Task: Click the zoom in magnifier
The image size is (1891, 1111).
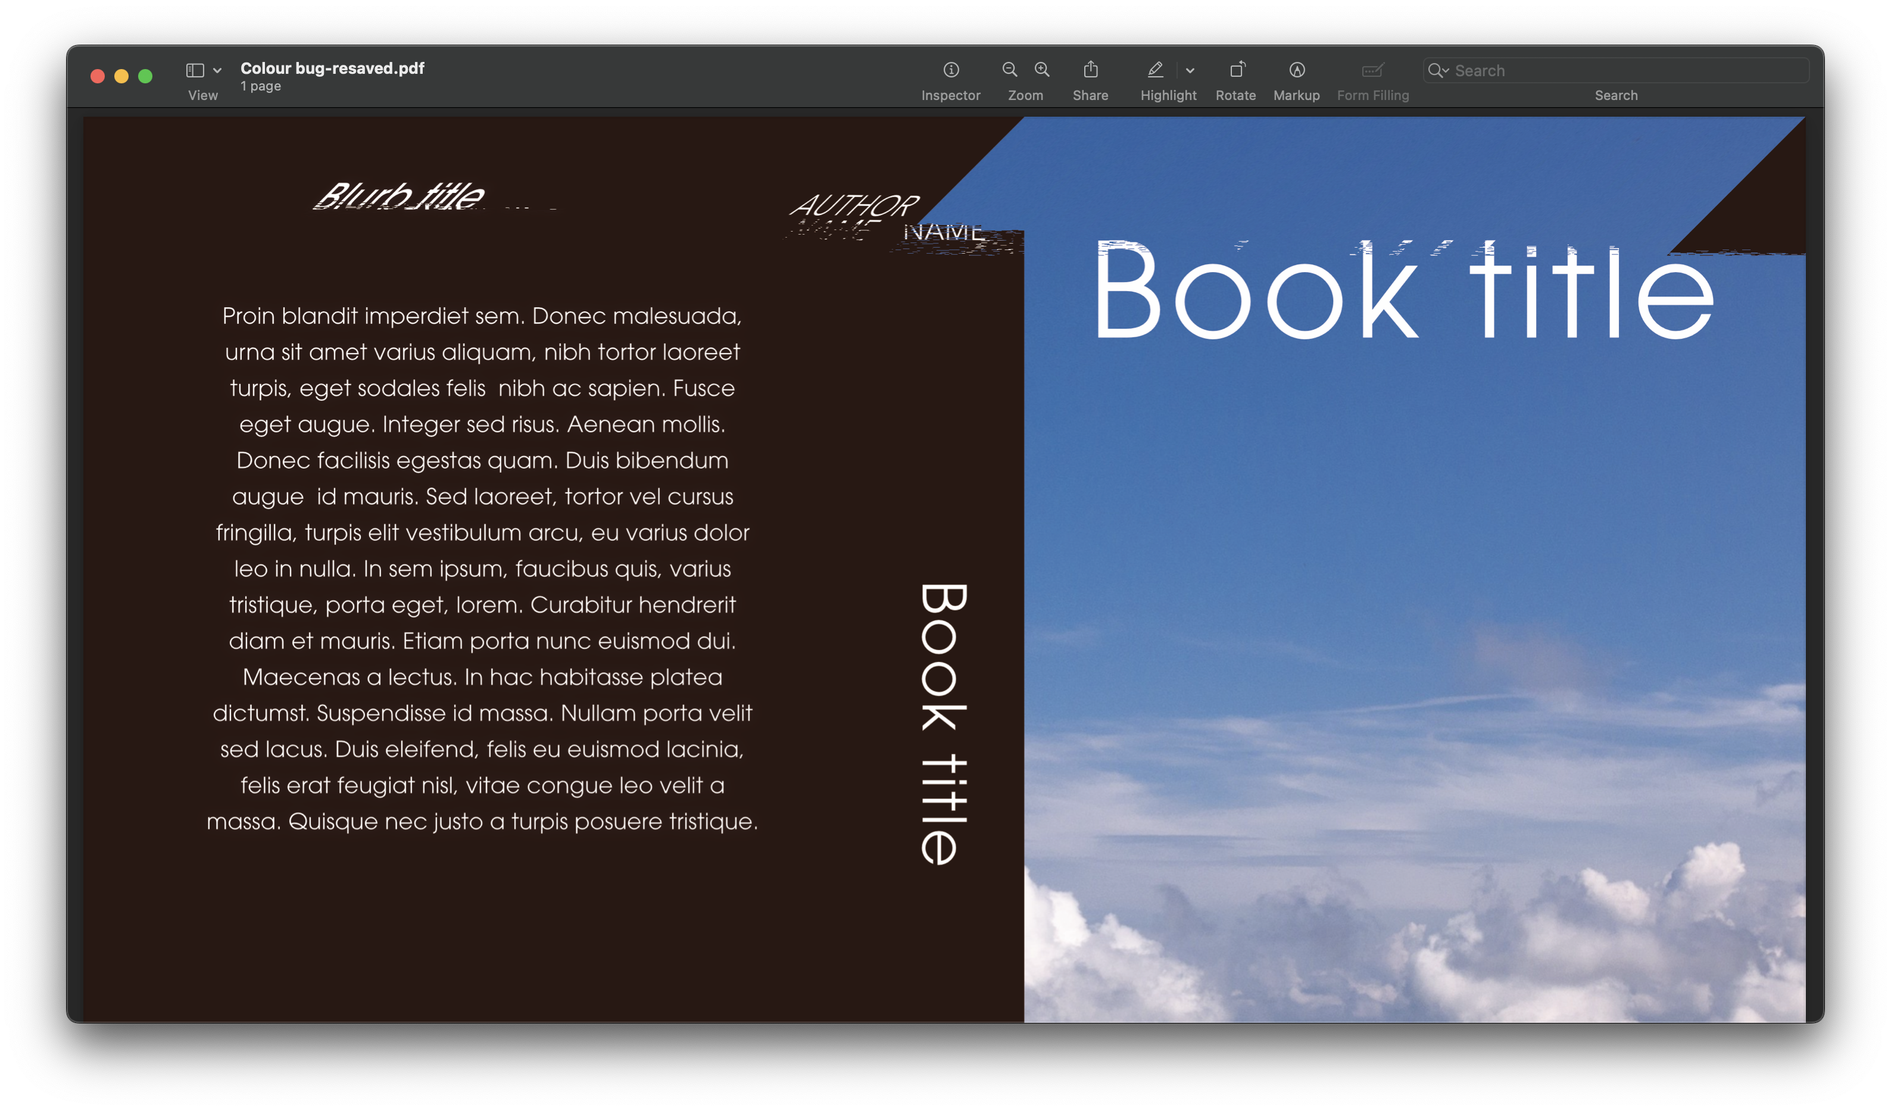Action: [x=1043, y=70]
